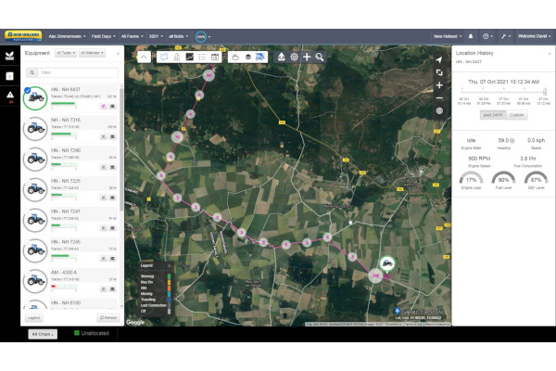Click the HN - NH 7245 equipment name
Viewport: 556px width, 371px height.
tap(66, 242)
